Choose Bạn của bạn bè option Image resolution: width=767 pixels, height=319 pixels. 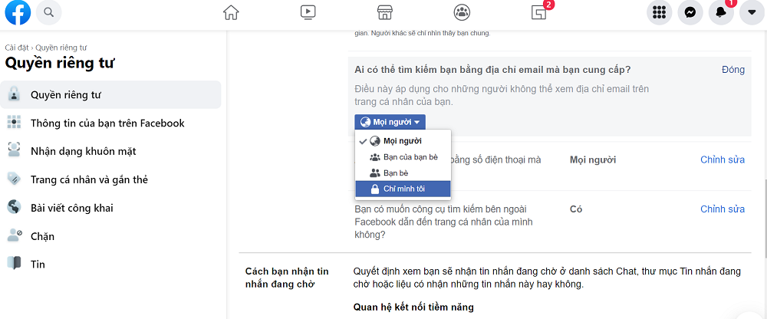tap(403, 157)
